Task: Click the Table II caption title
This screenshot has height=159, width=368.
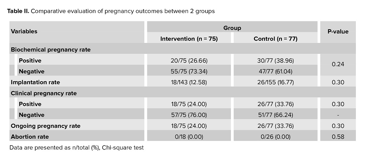Action: [x=111, y=11]
